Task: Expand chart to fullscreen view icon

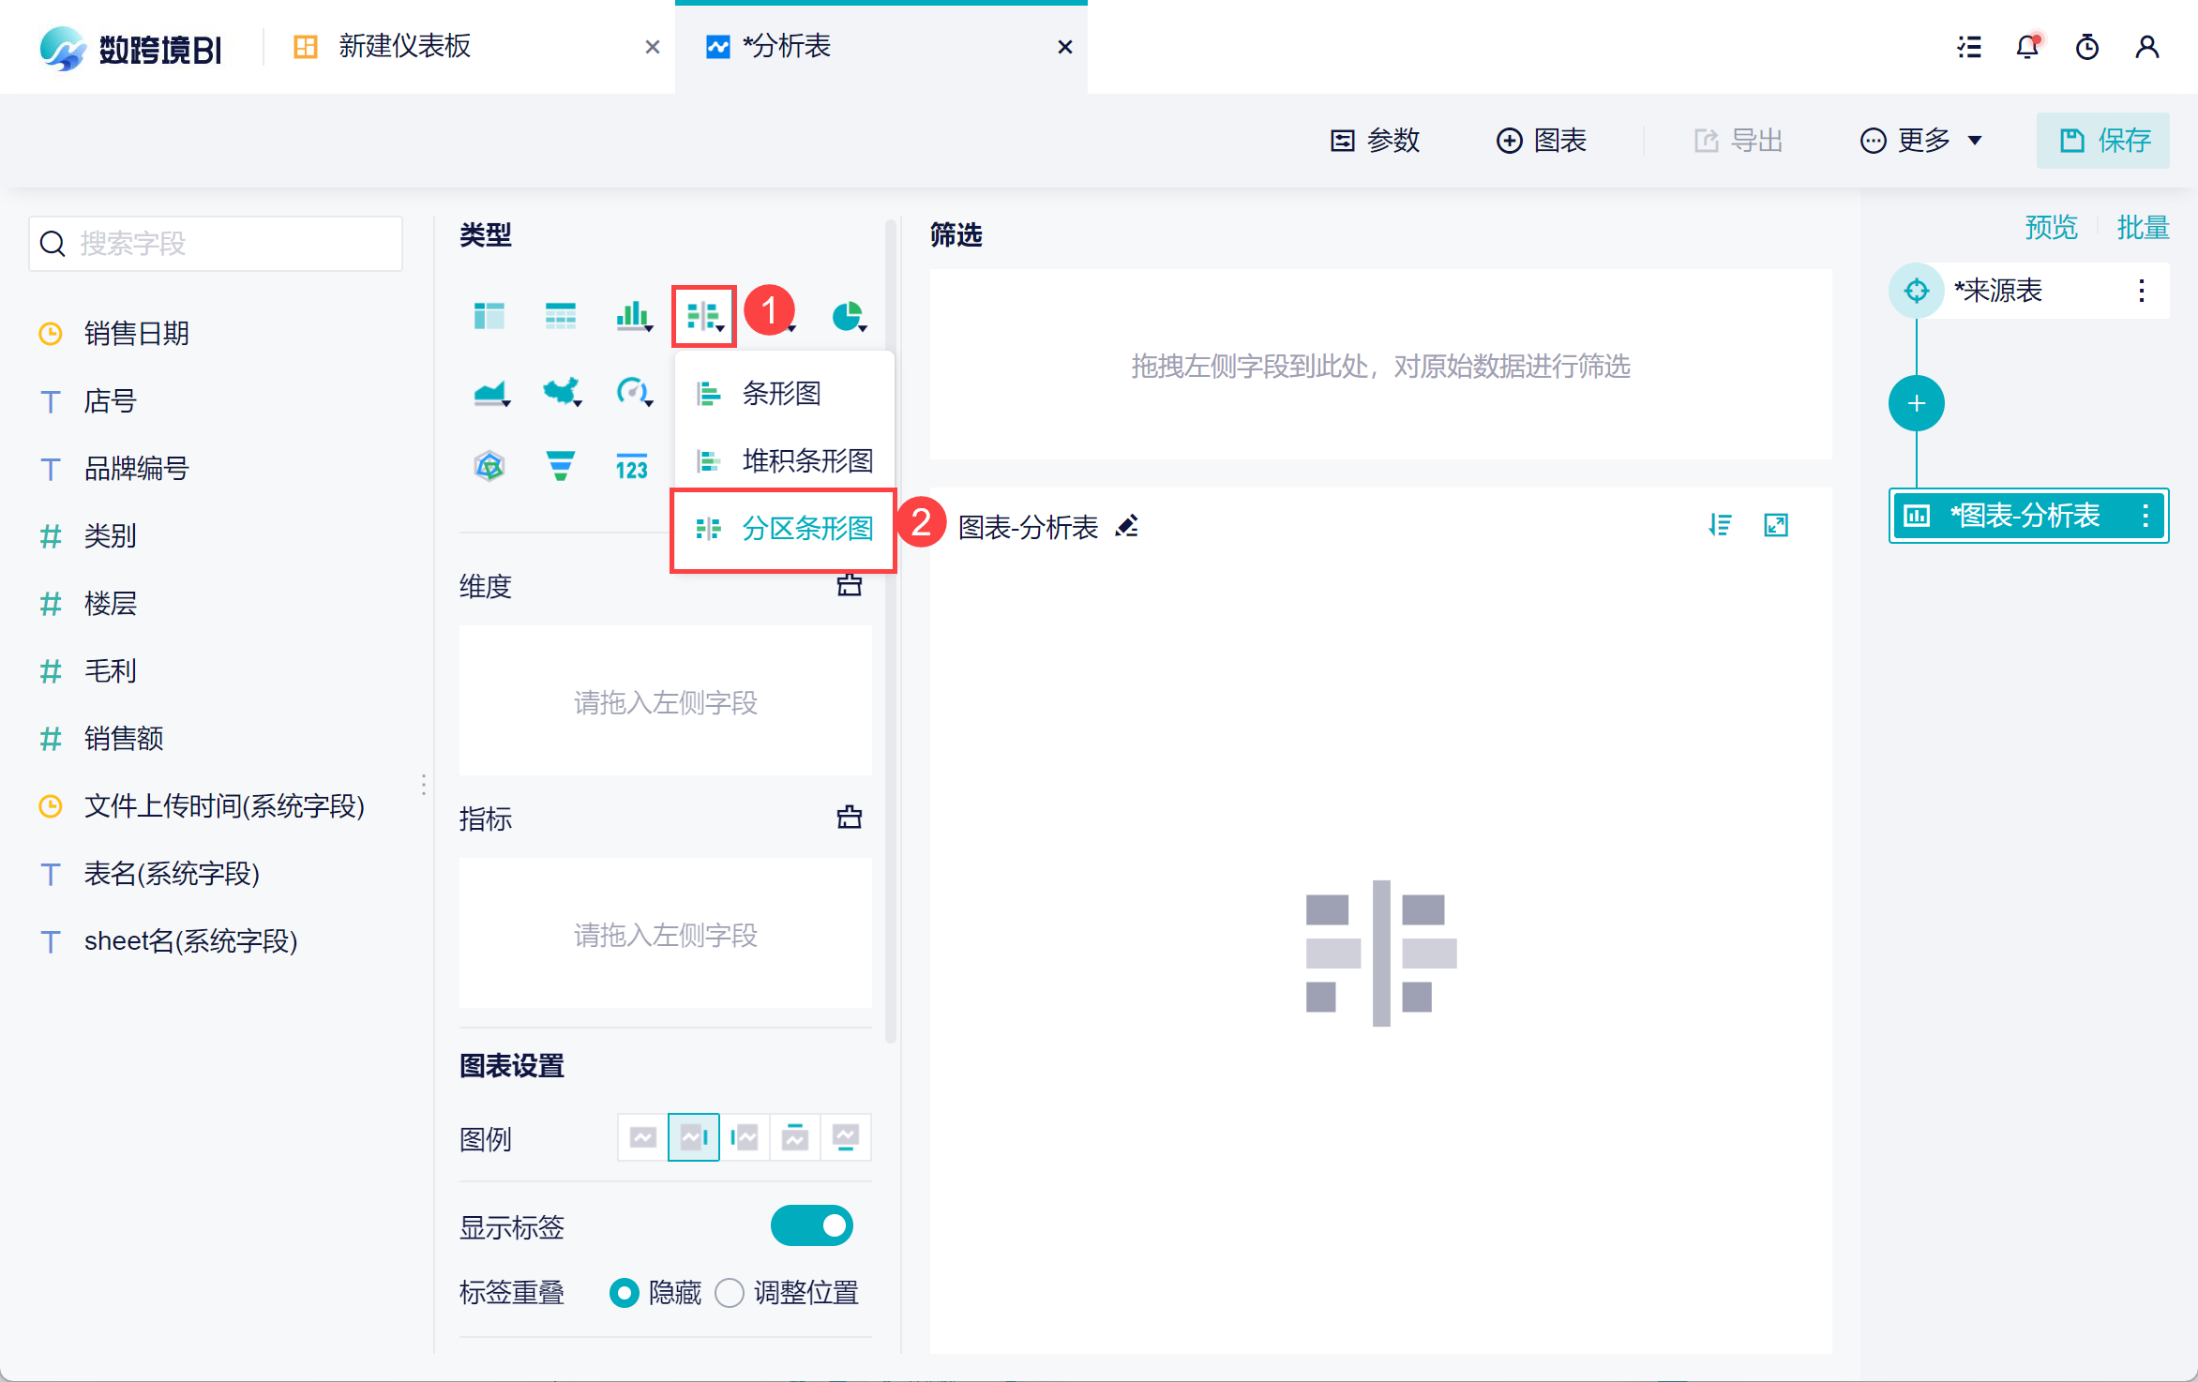Action: [1776, 525]
